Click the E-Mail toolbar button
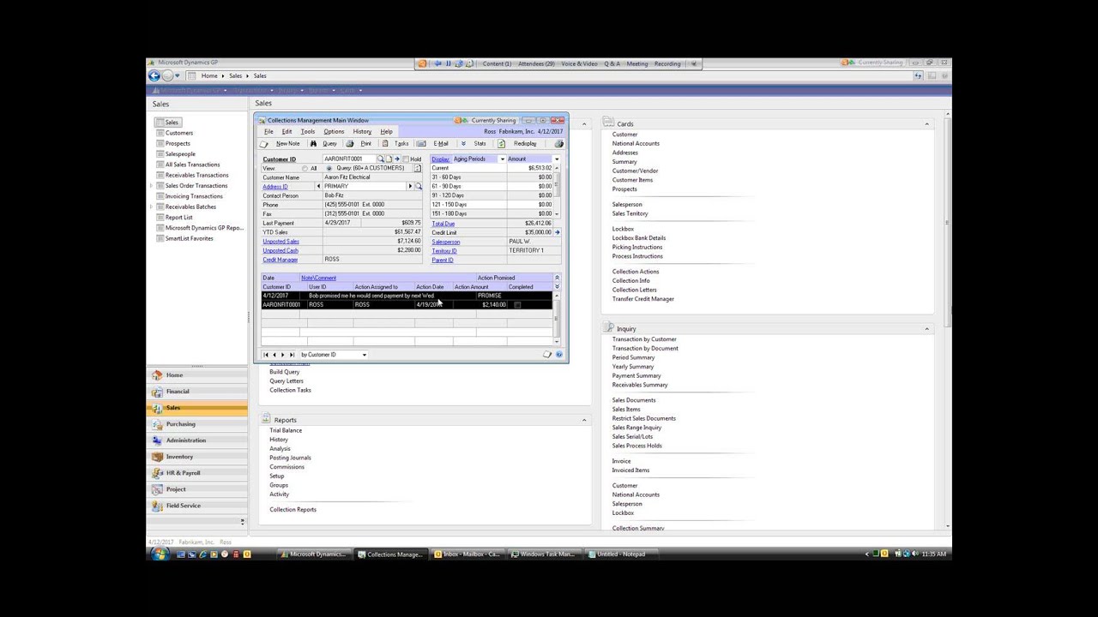 point(433,144)
